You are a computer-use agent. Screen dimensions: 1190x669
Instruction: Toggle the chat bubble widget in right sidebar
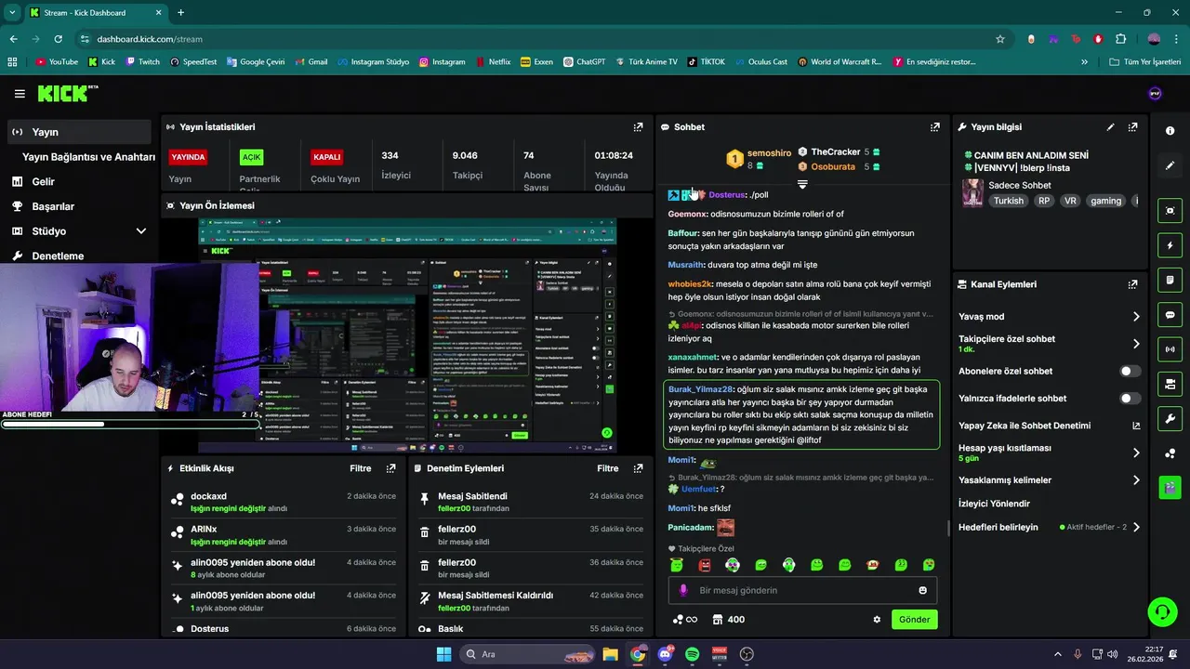1170,315
